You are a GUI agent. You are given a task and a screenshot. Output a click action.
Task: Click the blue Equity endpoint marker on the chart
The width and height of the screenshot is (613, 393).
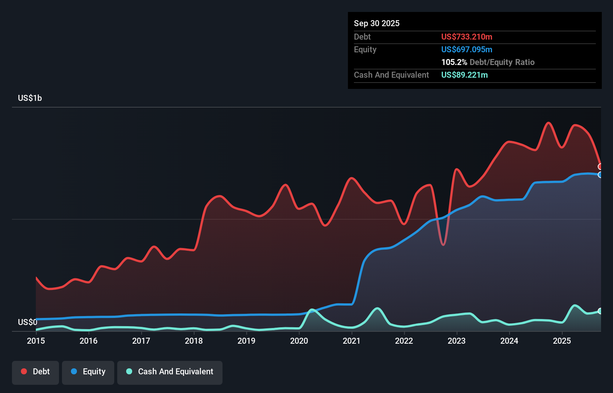click(x=600, y=174)
